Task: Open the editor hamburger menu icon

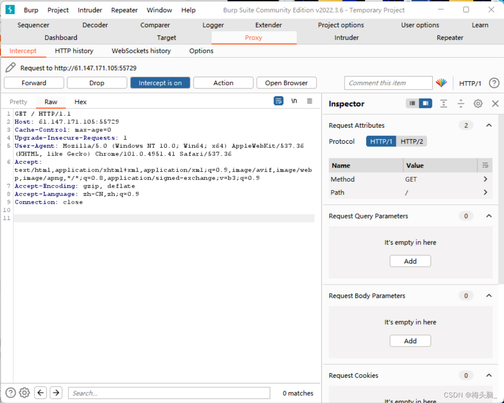Action: [310, 101]
